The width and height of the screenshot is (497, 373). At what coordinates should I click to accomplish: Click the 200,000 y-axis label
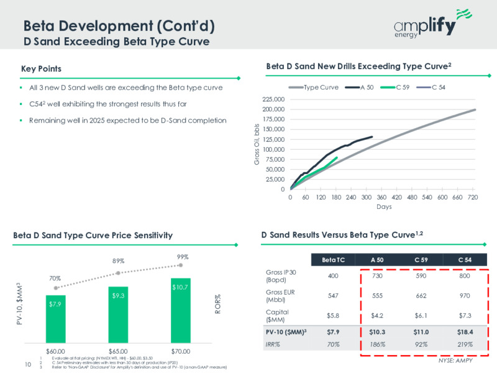[273, 109]
